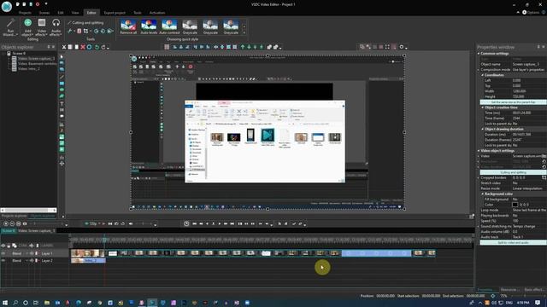Screen dimensions: 547x307
Task: Collapse Object drawing duration section
Action: [483, 129]
